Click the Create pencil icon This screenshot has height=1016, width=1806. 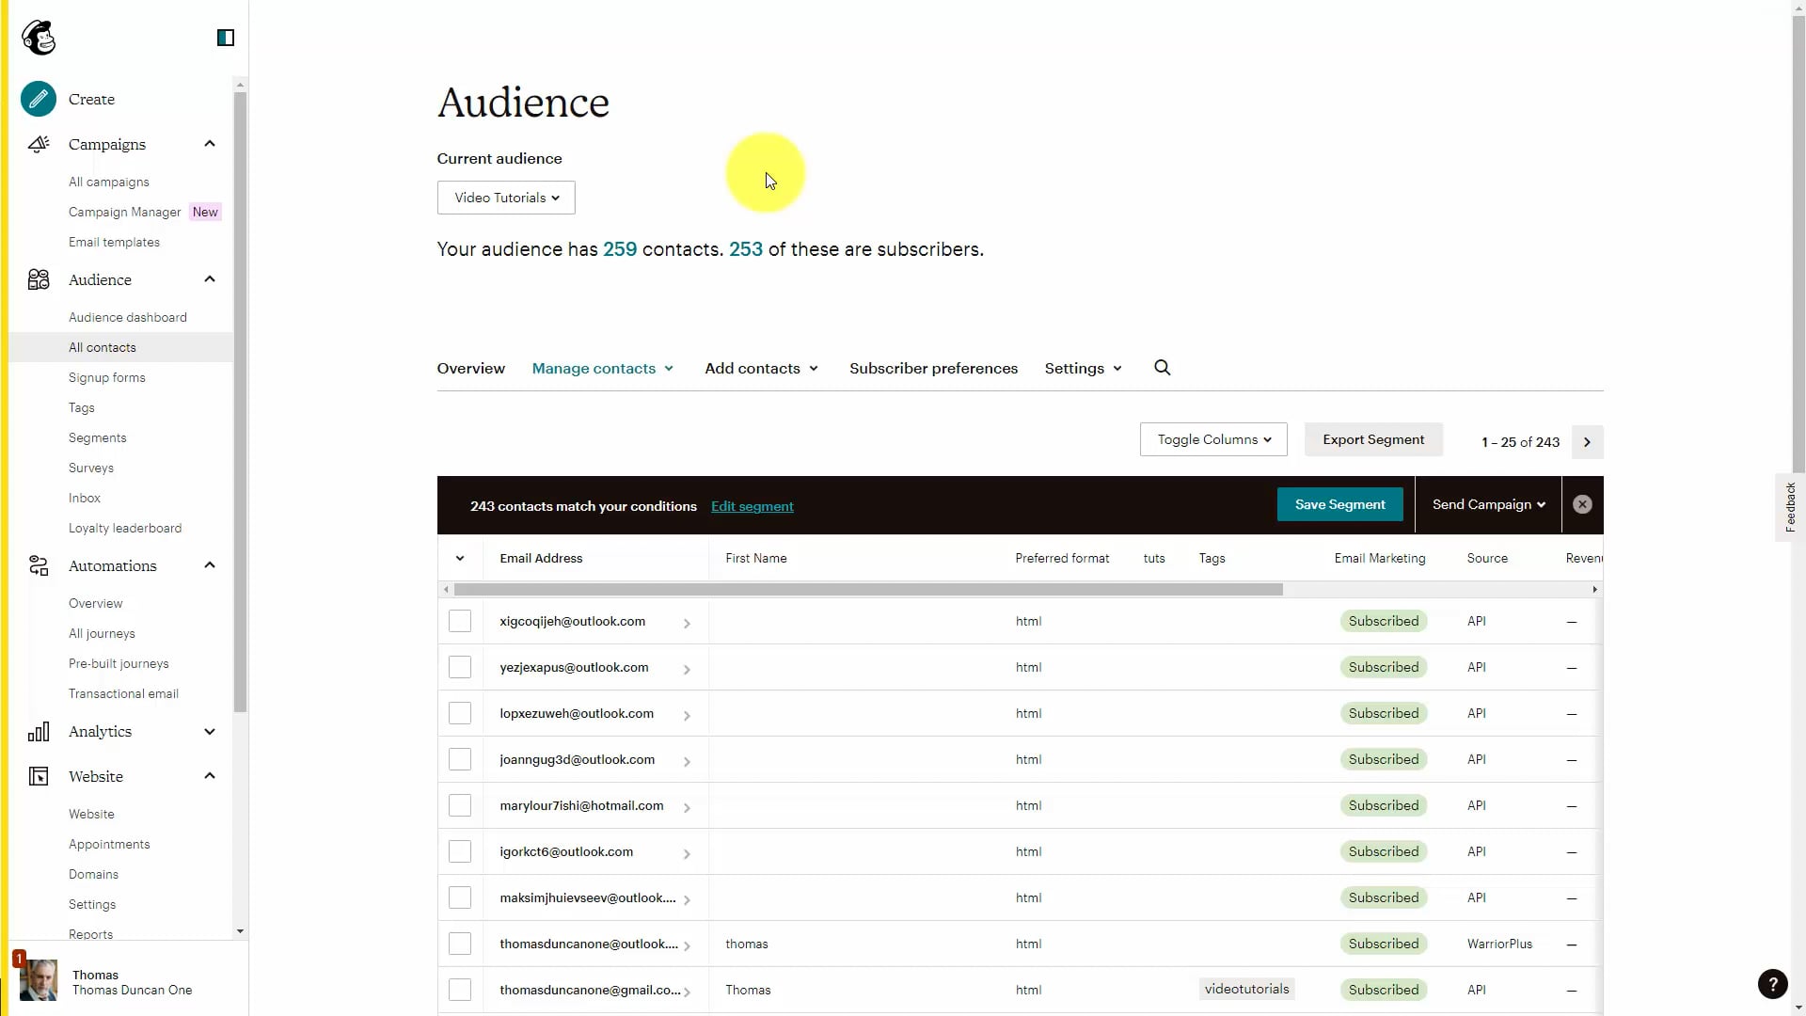tap(39, 99)
